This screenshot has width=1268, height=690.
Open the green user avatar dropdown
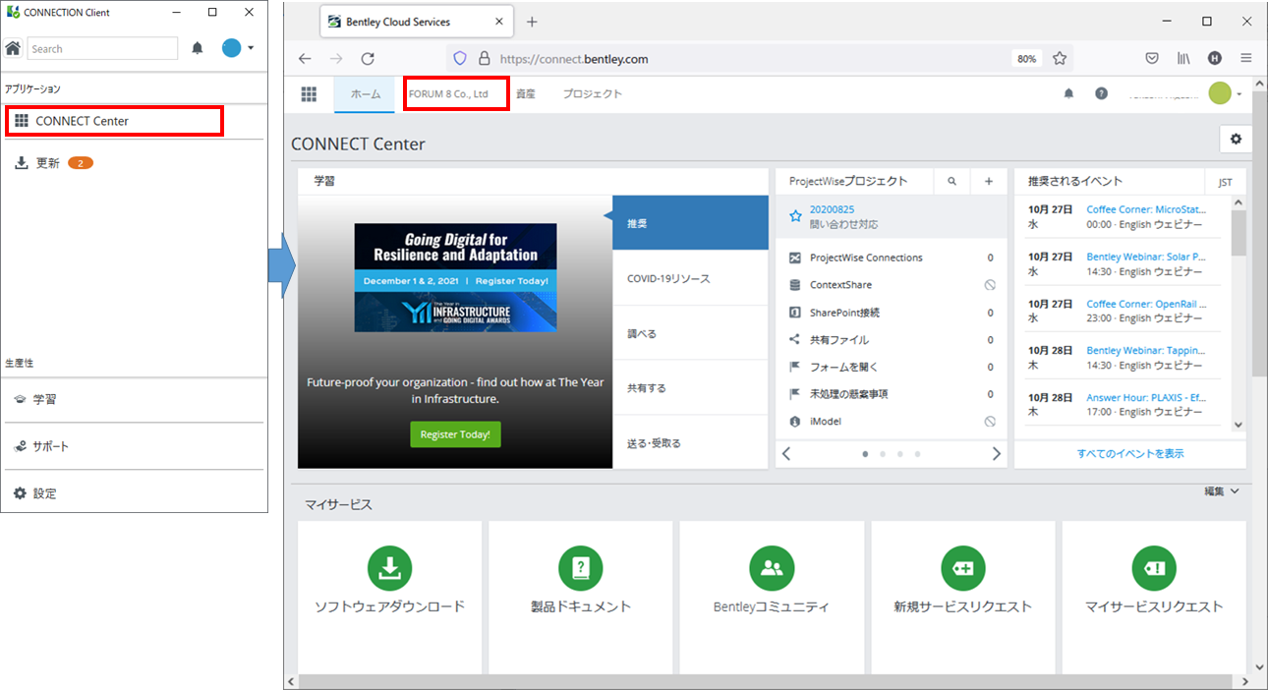click(x=1225, y=93)
